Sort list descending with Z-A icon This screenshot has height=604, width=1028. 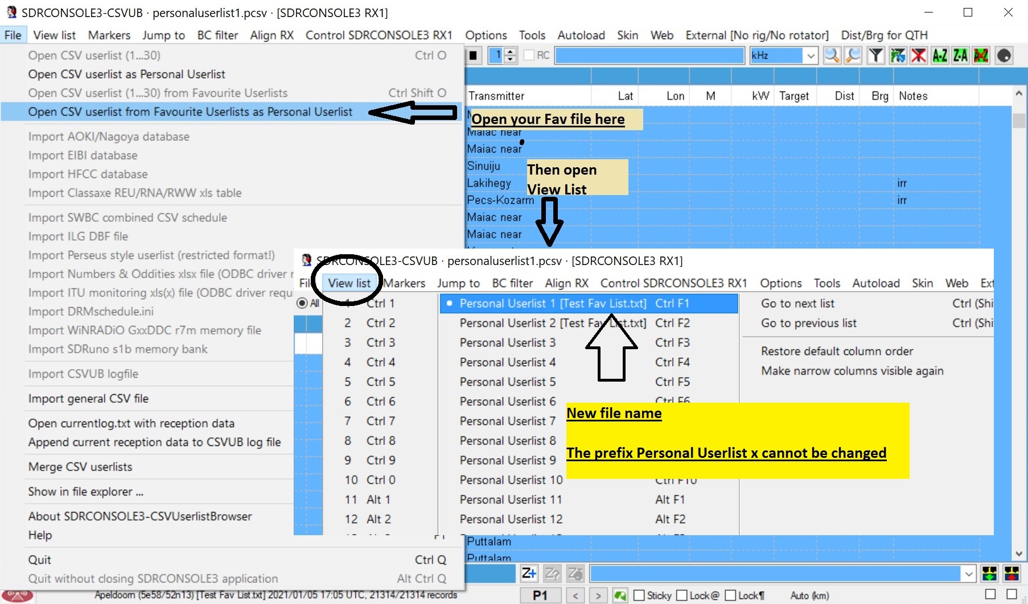960,55
